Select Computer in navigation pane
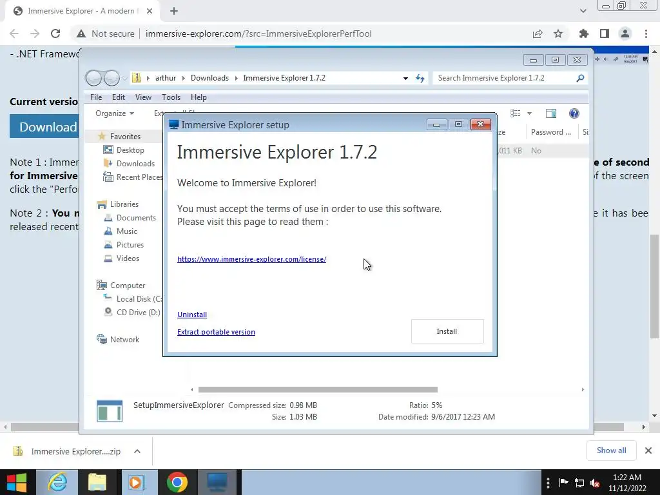Viewport: 660px width, 495px height. (121, 286)
